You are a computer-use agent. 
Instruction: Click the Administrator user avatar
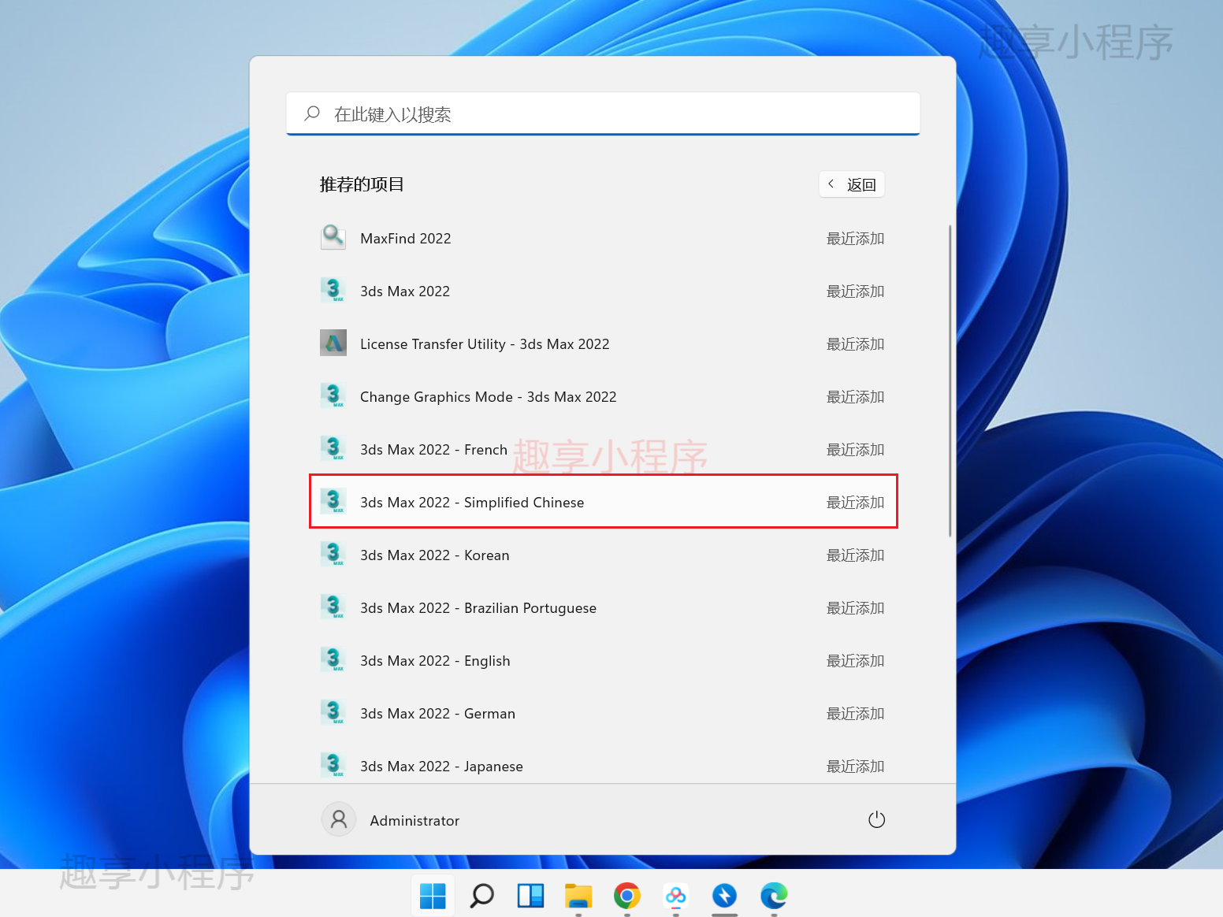point(339,820)
